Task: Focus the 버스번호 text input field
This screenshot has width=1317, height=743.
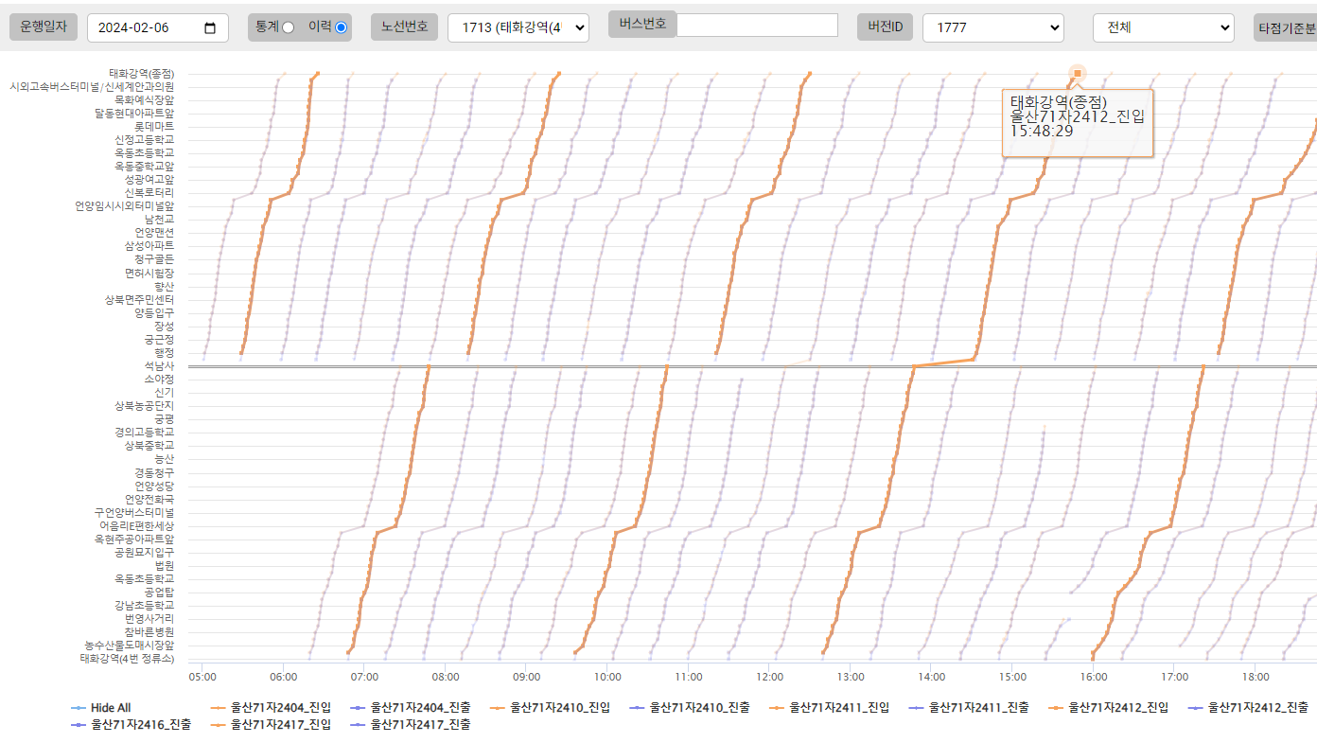Action: (x=757, y=26)
